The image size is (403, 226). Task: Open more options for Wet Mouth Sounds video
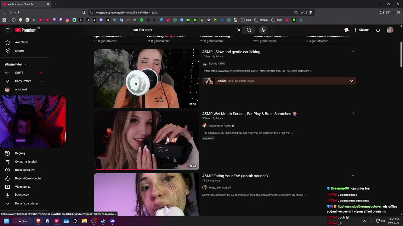[x=352, y=113]
